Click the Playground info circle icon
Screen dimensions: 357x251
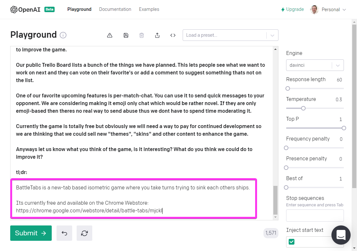[63, 35]
